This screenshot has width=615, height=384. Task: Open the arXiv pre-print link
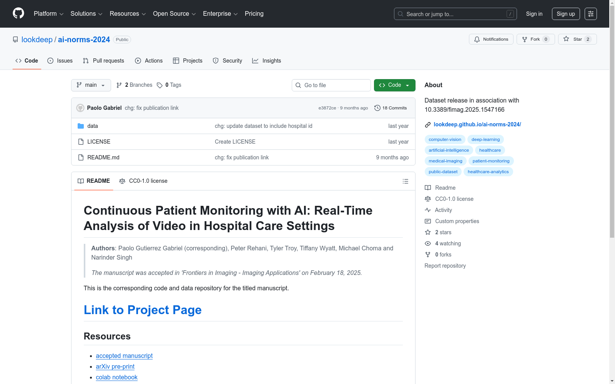click(115, 367)
